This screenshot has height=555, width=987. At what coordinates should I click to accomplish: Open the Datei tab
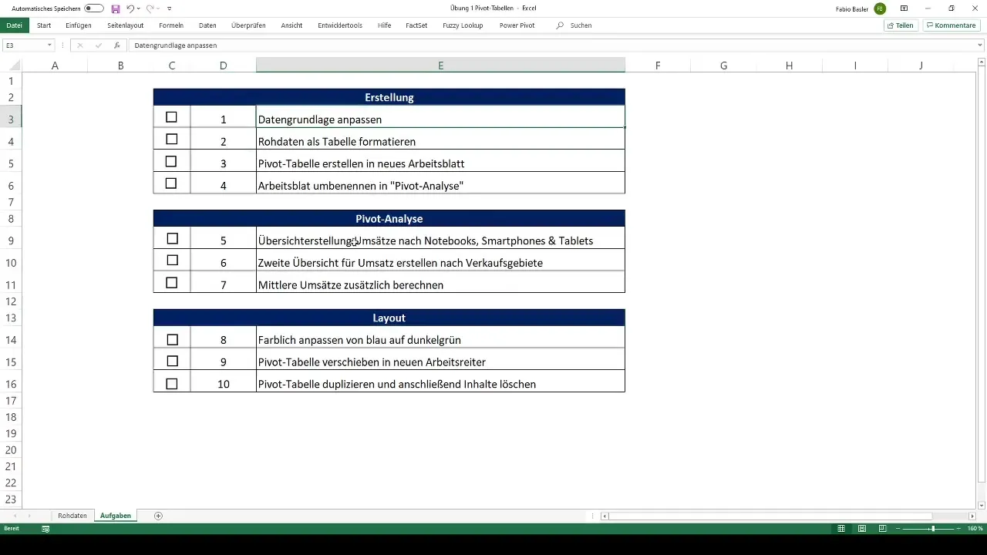click(14, 25)
